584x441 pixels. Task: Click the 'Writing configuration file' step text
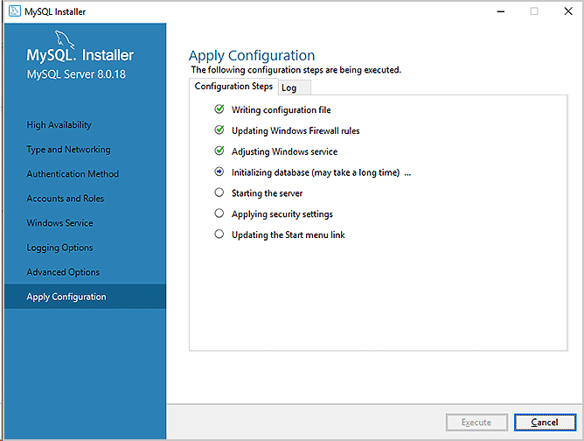point(282,110)
